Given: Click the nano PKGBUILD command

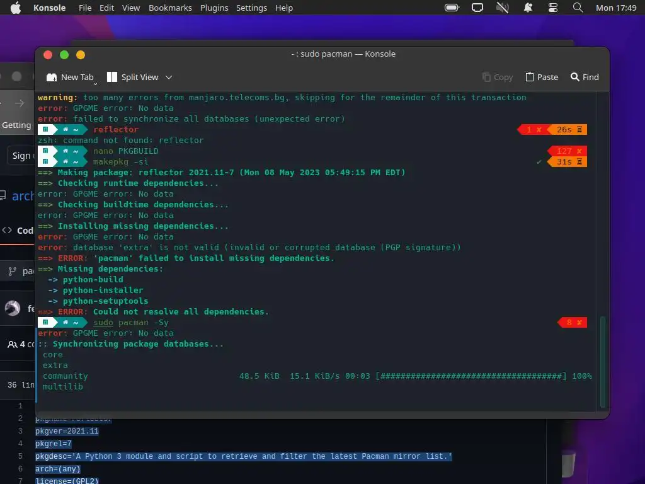Looking at the screenshot, I should [x=126, y=151].
